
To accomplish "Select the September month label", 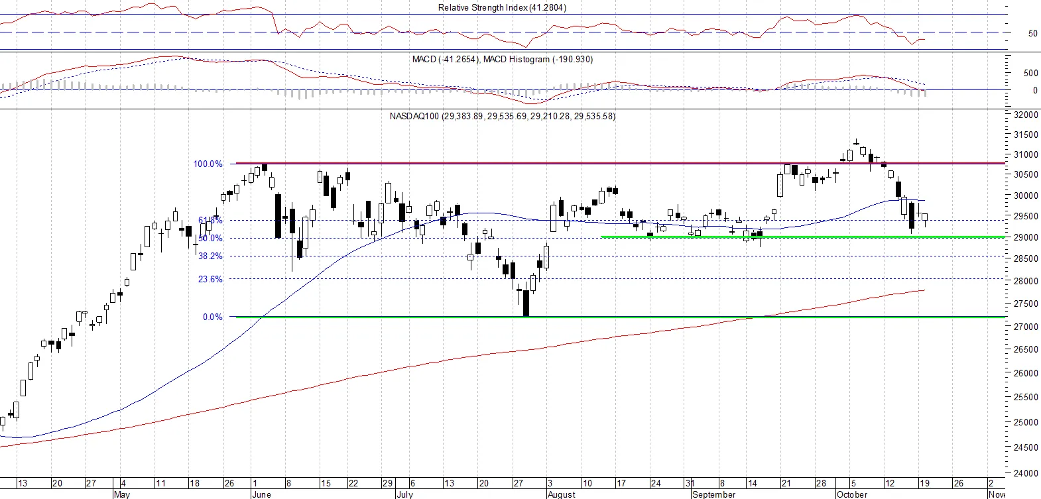I will coord(713,494).
